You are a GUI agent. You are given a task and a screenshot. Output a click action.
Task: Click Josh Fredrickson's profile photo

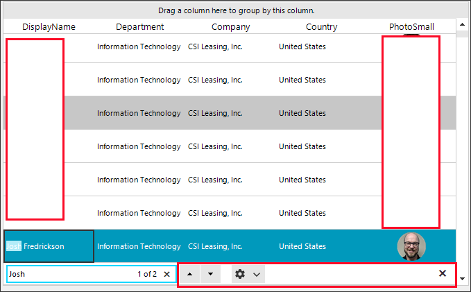click(411, 246)
